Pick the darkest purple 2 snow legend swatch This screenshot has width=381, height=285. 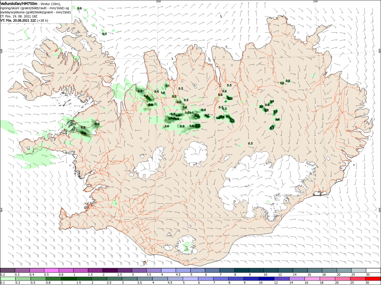pos(110,270)
